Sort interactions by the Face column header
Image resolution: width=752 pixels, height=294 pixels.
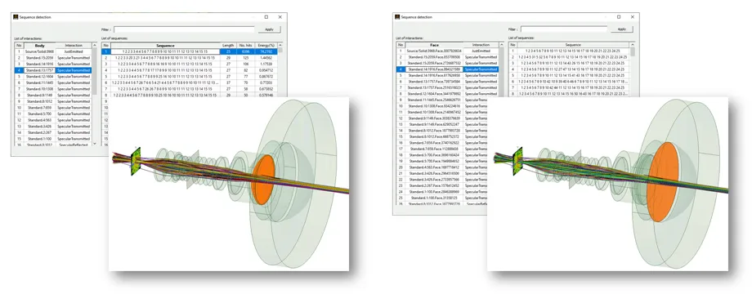tap(434, 45)
